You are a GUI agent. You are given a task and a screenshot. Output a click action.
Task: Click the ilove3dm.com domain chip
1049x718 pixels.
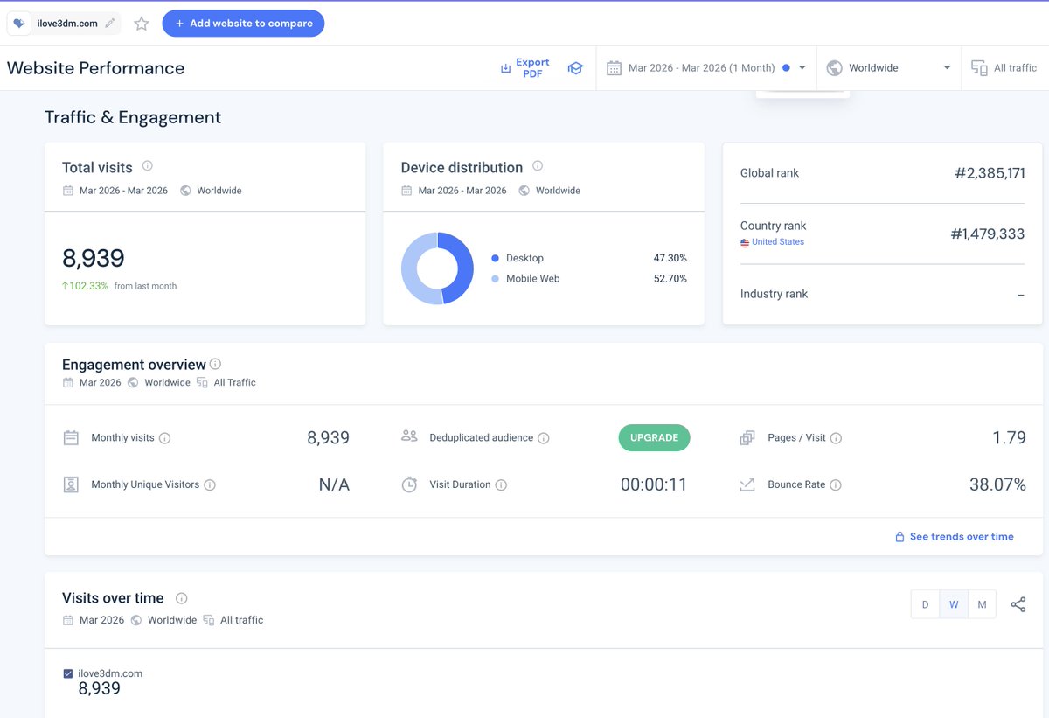pyautogui.click(x=64, y=24)
